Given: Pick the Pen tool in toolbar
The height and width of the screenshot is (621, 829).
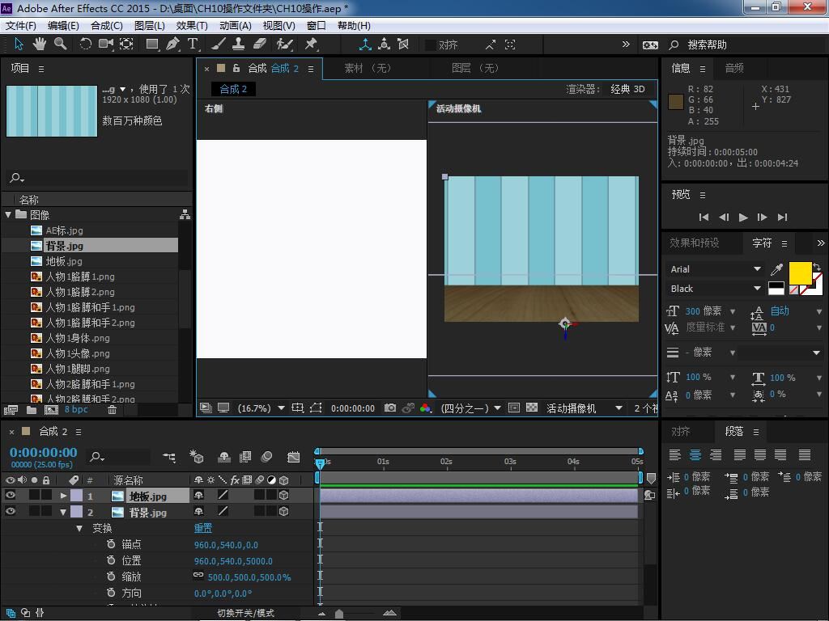Looking at the screenshot, I should click(x=172, y=44).
